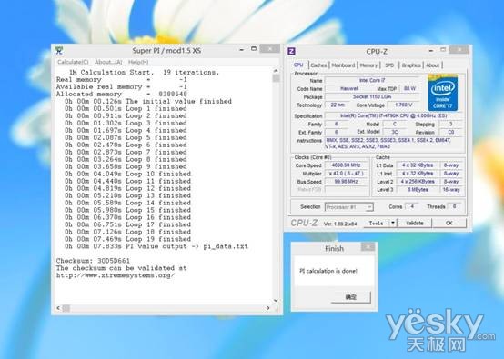Click the Intel Core i7 badge logo
Viewport: 504px width, 359px height.
443,93
